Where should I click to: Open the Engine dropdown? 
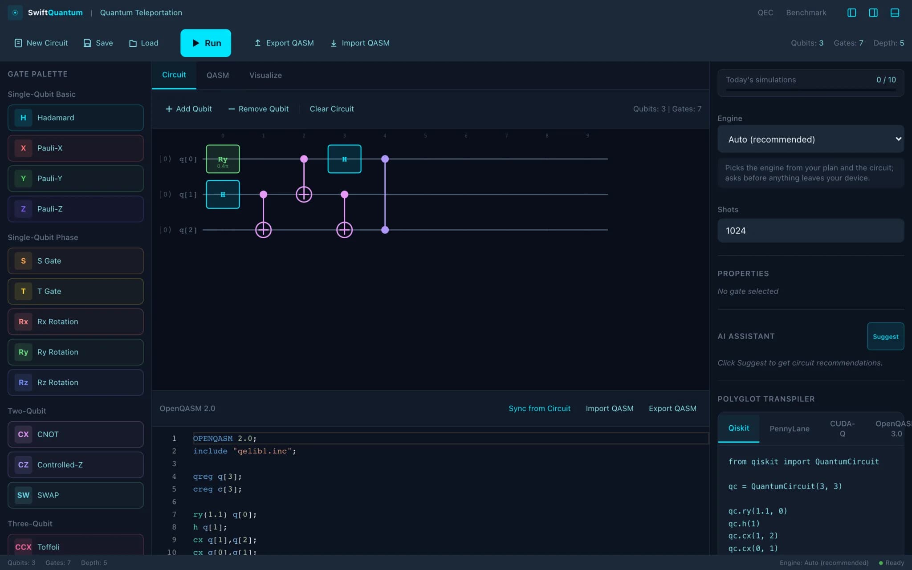(x=810, y=139)
